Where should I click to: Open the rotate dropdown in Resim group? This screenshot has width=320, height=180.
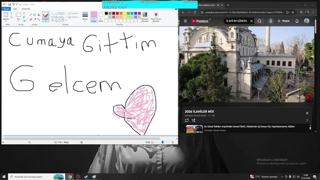(x=24, y=20)
